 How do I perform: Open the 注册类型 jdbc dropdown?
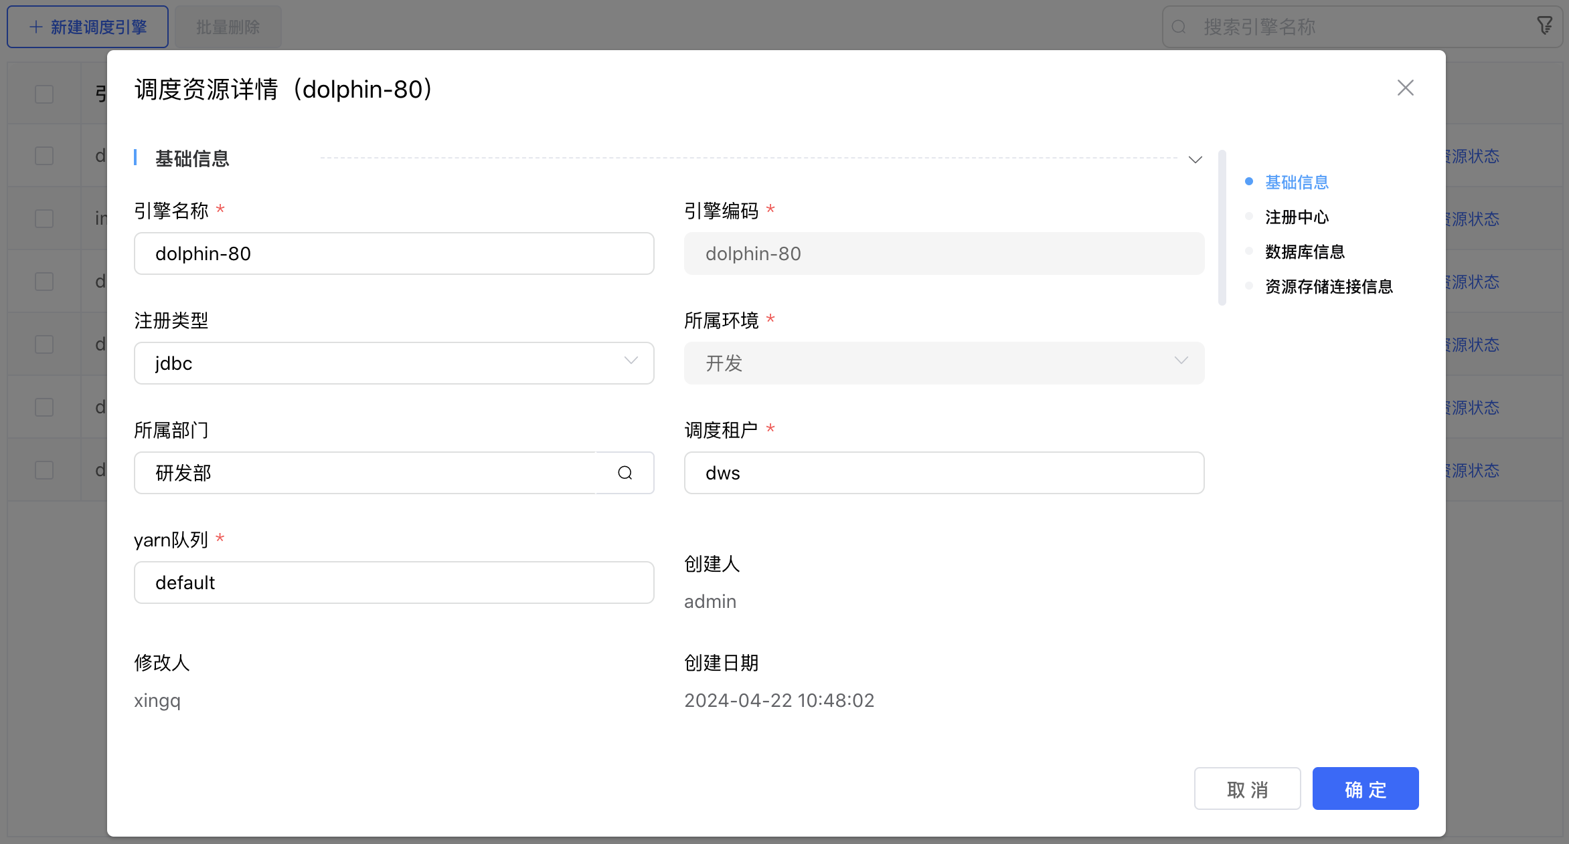394,363
